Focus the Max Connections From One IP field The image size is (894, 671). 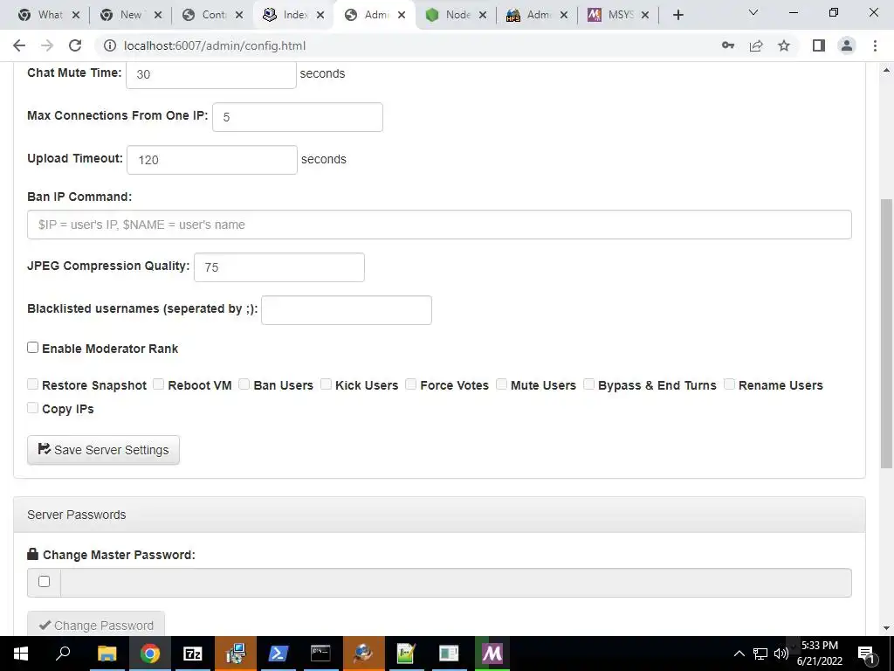pos(298,117)
